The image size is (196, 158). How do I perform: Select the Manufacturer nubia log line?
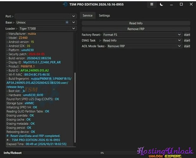21,34
